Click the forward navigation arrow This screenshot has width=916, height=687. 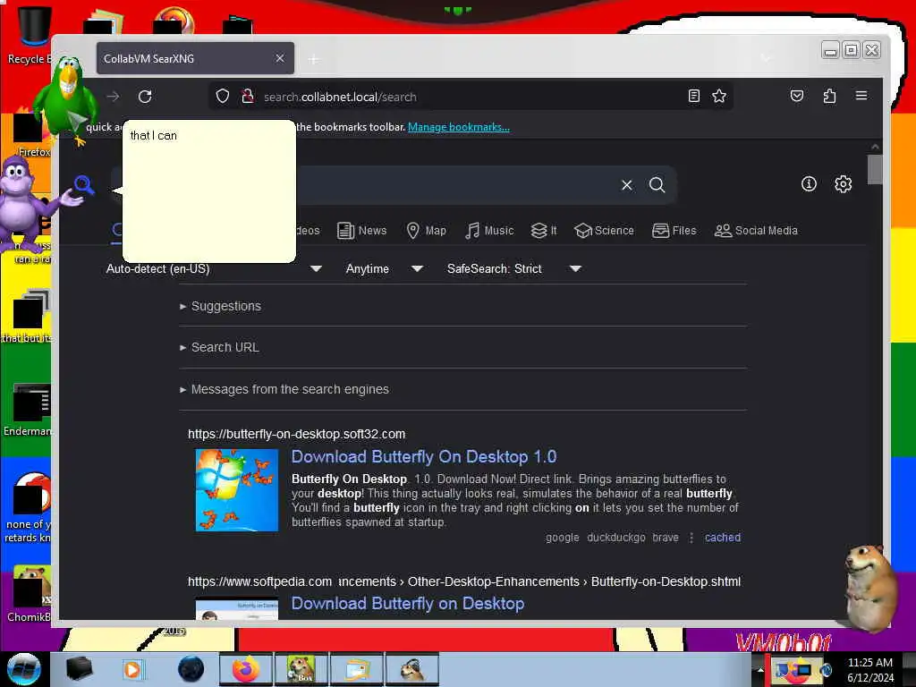pyautogui.click(x=113, y=97)
